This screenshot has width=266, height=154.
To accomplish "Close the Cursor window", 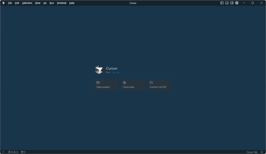I will click(x=261, y=3).
